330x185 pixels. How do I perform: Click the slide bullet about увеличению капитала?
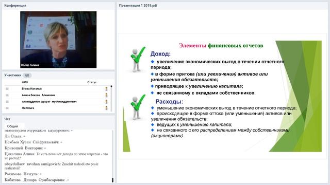click(x=197, y=86)
